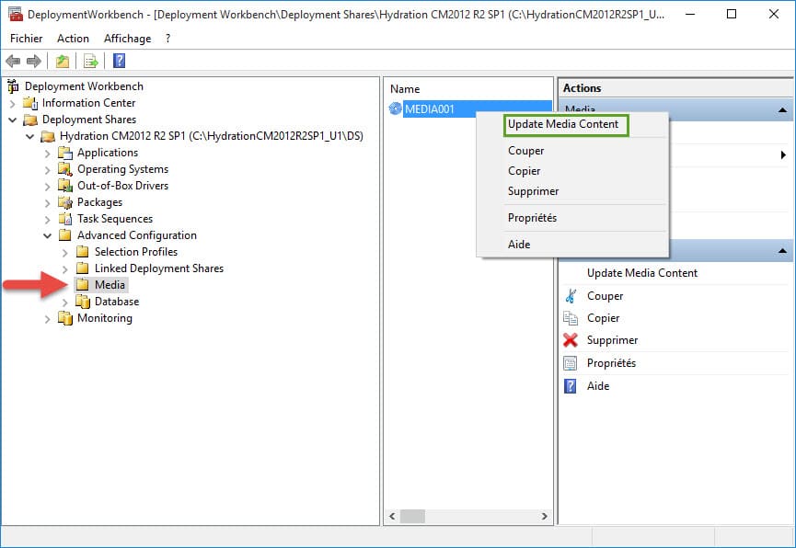Screen dimensions: 796x548
Task: Select the Media tree node
Action: (x=110, y=285)
